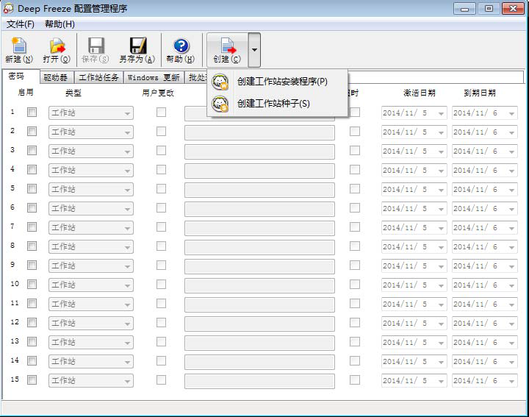Open the 帮助(H) menu in menu bar
The image size is (529, 417).
click(x=60, y=24)
